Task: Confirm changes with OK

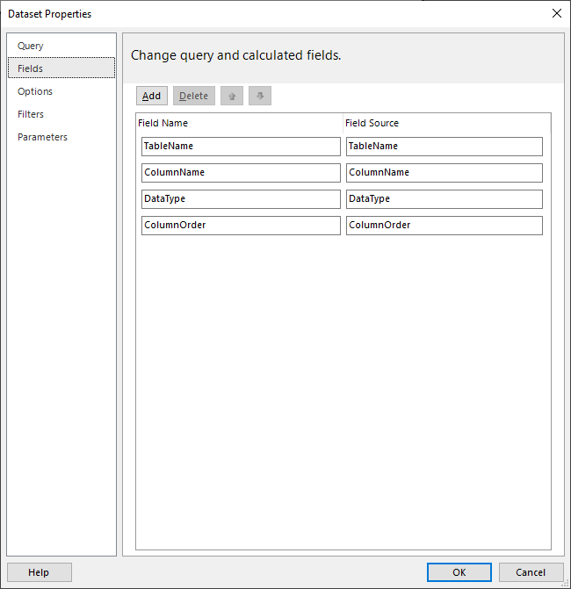Action: 459,572
